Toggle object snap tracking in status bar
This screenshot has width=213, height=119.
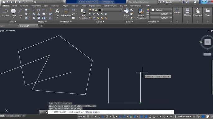pos(120,117)
